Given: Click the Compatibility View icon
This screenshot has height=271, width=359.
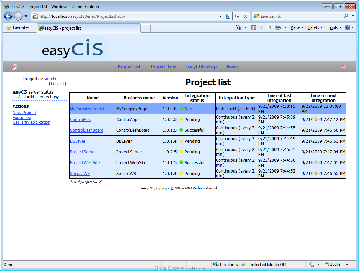Looking at the screenshot, I should point(228,16).
